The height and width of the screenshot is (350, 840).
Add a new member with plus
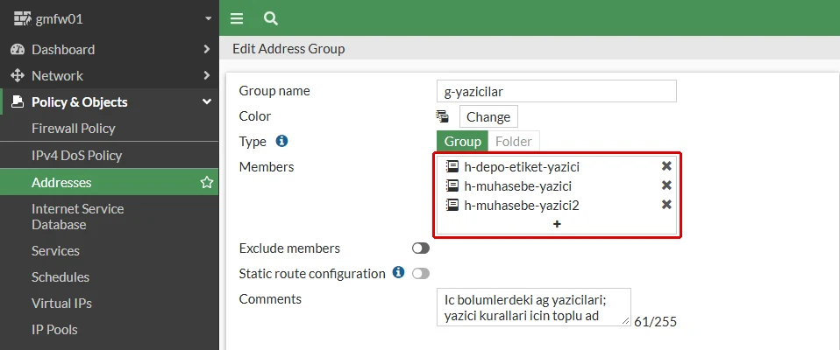[x=557, y=224]
